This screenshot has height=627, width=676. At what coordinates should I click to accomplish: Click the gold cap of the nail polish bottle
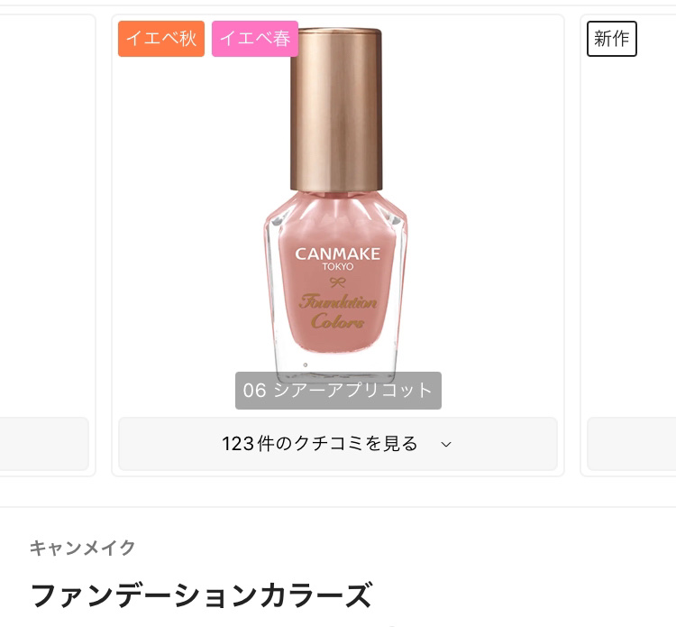[x=336, y=109]
